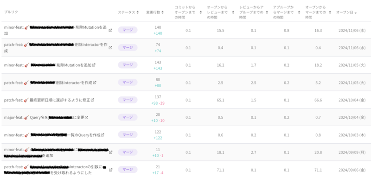
Task: Select date cell 2024/09/09 (月)
Action: coord(352,153)
